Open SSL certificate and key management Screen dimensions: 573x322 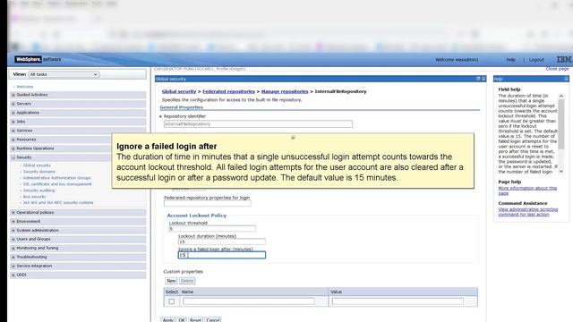click(x=57, y=184)
